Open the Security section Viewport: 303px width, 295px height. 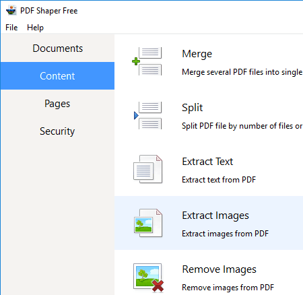58,131
